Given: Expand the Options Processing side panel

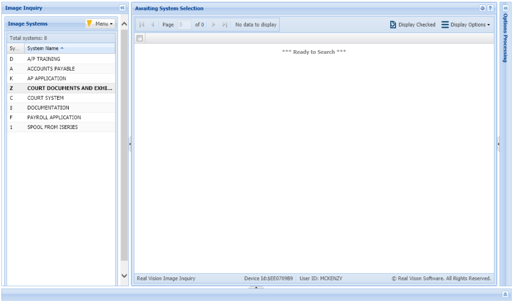Looking at the screenshot, I should click(x=505, y=8).
